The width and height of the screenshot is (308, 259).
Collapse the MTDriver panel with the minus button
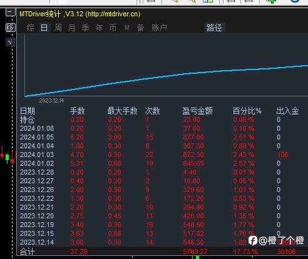[x=10, y=13]
